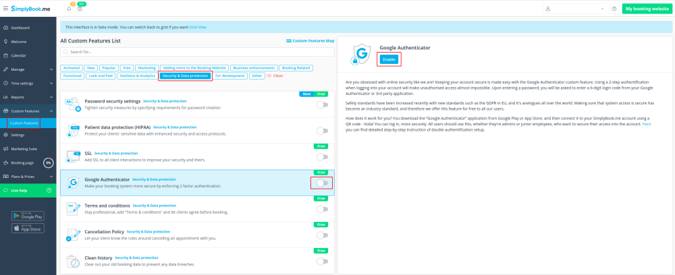Select the Booking Related filter tag
Screen dimensions: 675x275
[x=296, y=68]
